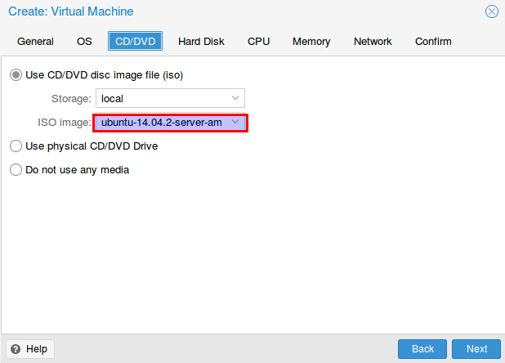Expand the Storage dropdown arrow
This screenshot has width=505, height=363.
(x=235, y=98)
